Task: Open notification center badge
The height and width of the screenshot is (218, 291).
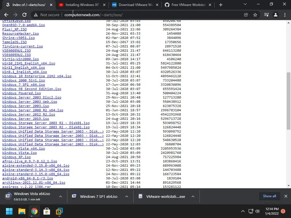Action: coord(283,211)
